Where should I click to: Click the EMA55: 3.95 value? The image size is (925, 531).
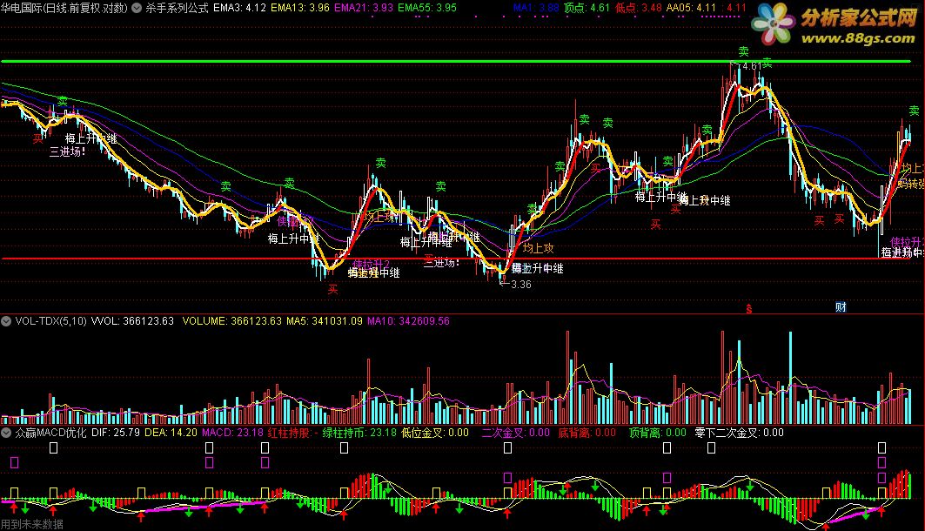tap(427, 8)
